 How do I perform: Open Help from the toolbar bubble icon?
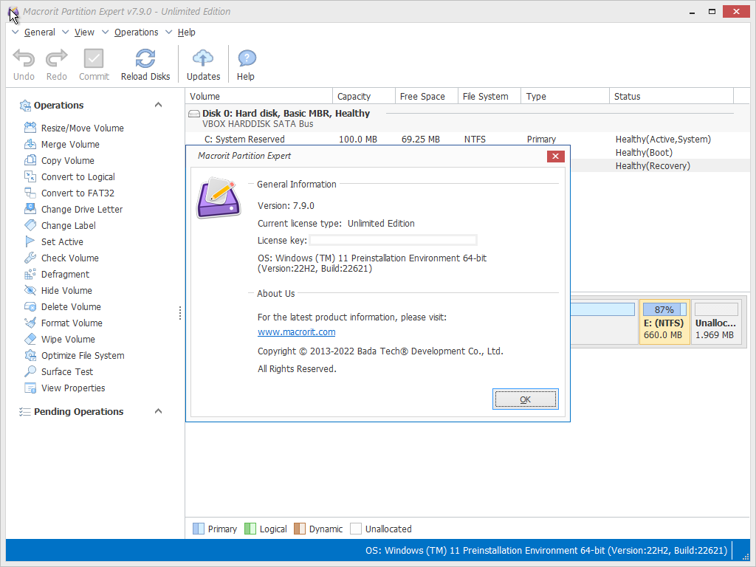pyautogui.click(x=247, y=59)
